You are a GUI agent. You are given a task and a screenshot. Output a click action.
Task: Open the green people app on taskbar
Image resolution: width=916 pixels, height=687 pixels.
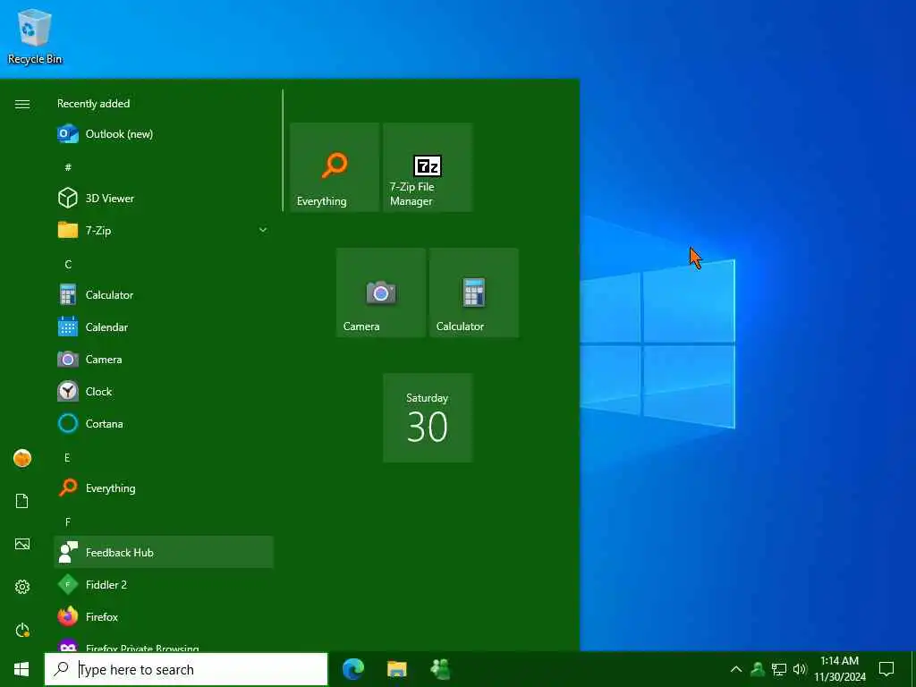click(440, 669)
